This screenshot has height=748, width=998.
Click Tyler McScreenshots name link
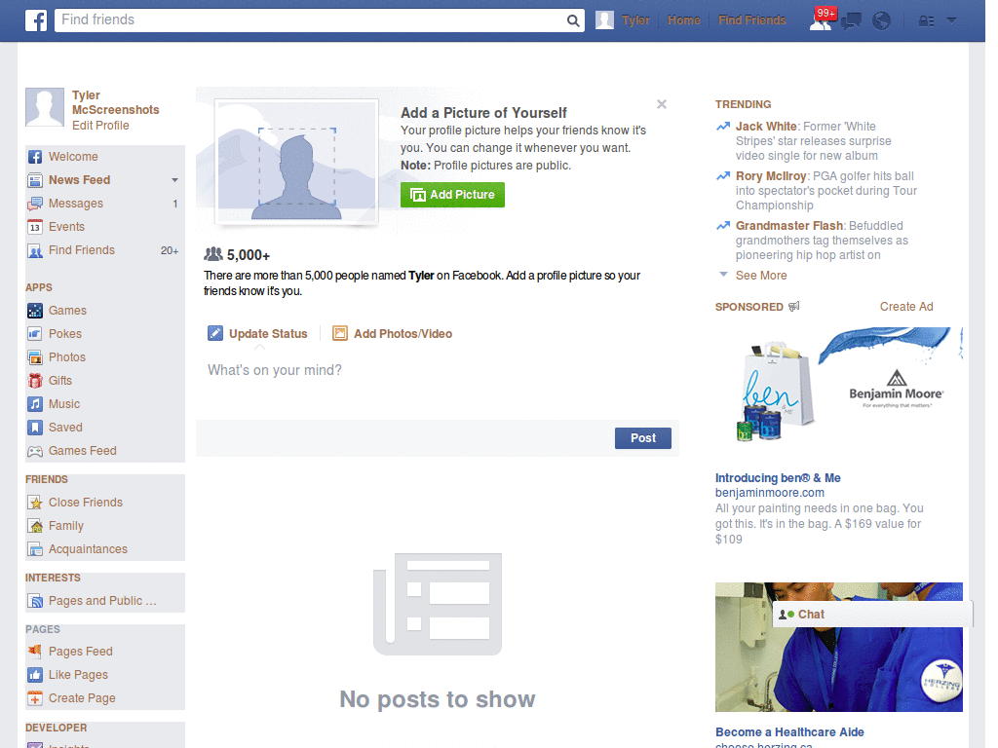[115, 102]
